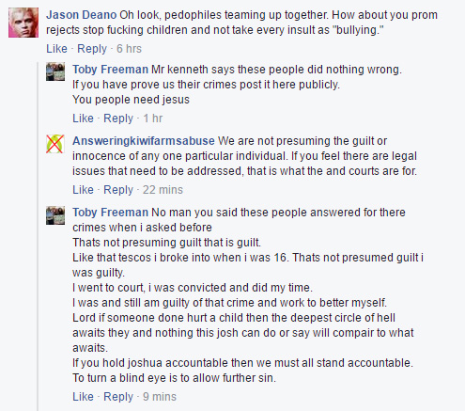Open the 1 hr timestamp link
465x411 pixels.
click(x=153, y=119)
